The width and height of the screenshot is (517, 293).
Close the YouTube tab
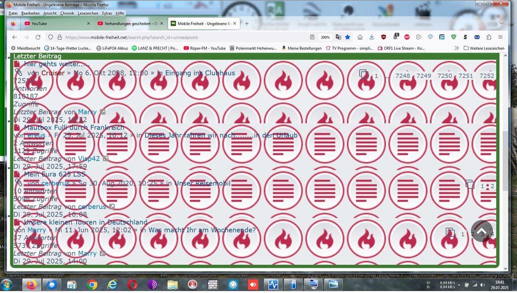88,23
